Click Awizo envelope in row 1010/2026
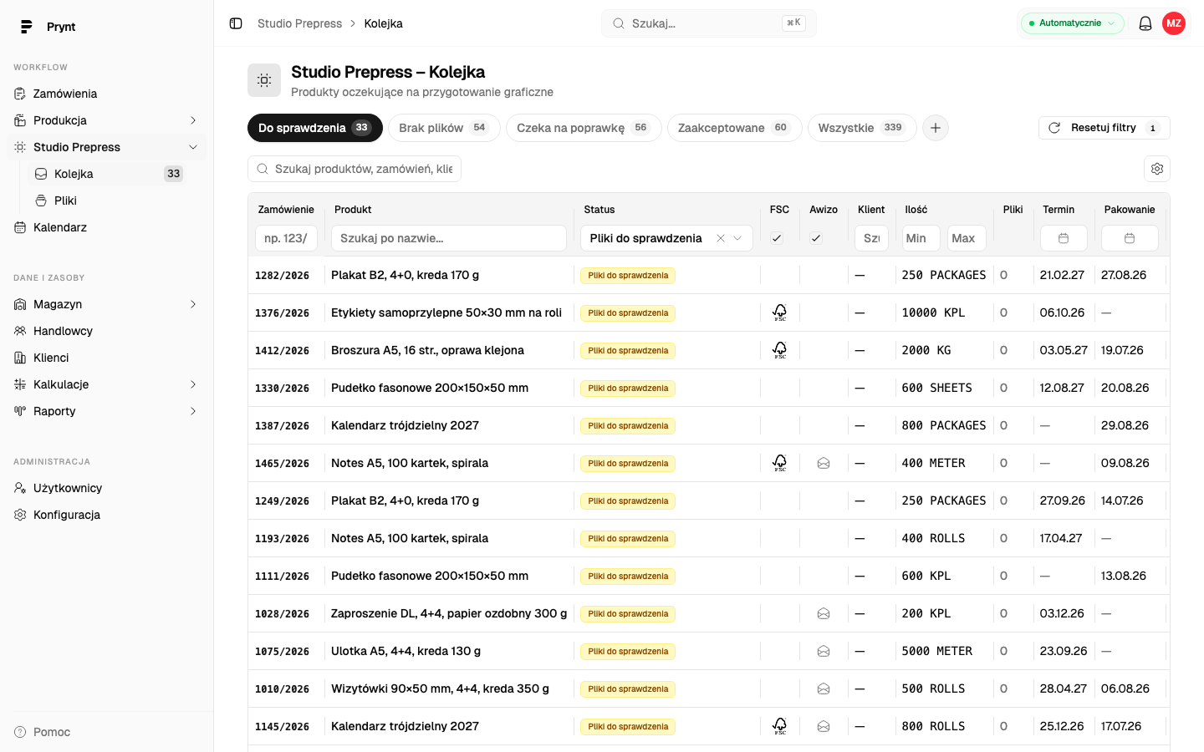The width and height of the screenshot is (1204, 752). [824, 688]
